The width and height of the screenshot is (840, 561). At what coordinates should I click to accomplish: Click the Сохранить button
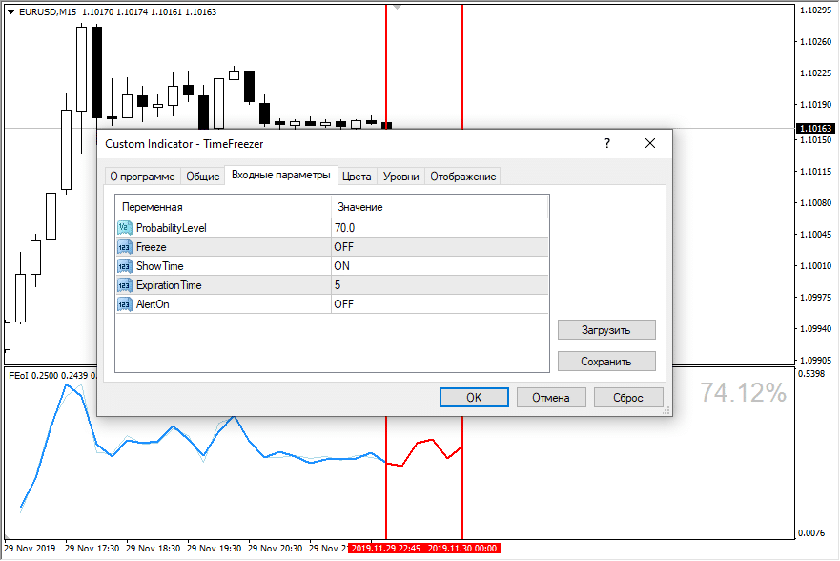point(606,362)
